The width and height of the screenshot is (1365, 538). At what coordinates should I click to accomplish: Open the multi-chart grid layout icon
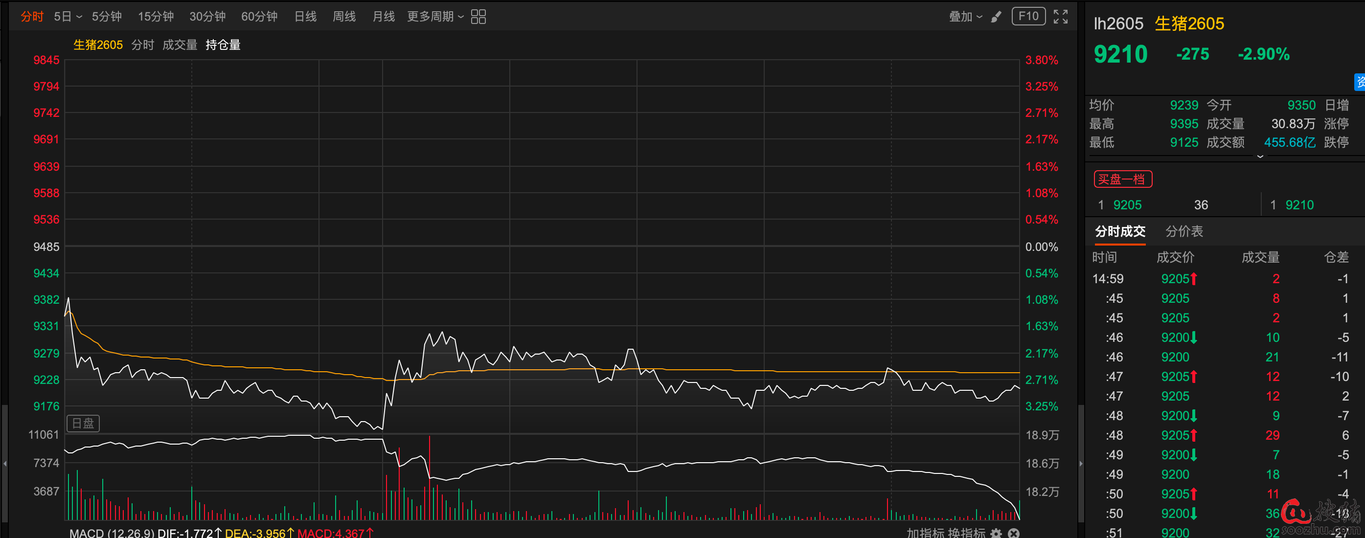tap(478, 17)
